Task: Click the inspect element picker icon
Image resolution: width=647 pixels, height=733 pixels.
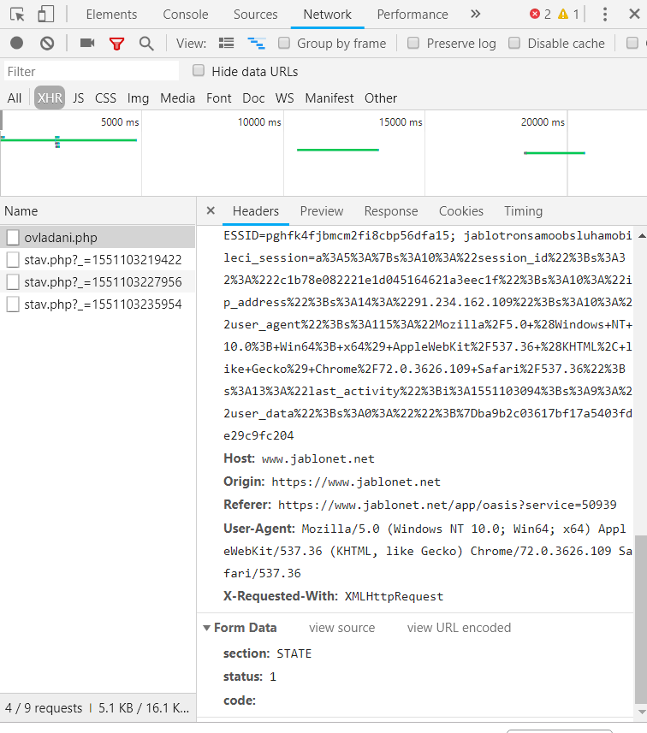Action: pyautogui.click(x=17, y=14)
